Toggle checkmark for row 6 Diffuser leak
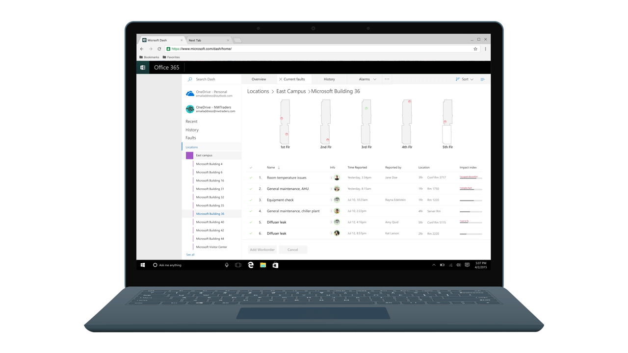The image size is (628, 353). coord(251,233)
